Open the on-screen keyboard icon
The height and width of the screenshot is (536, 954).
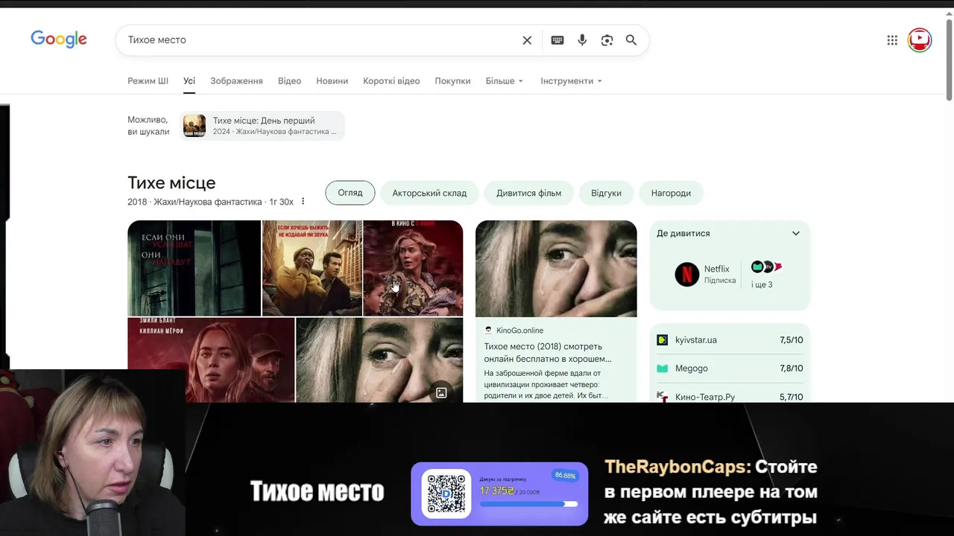click(557, 40)
